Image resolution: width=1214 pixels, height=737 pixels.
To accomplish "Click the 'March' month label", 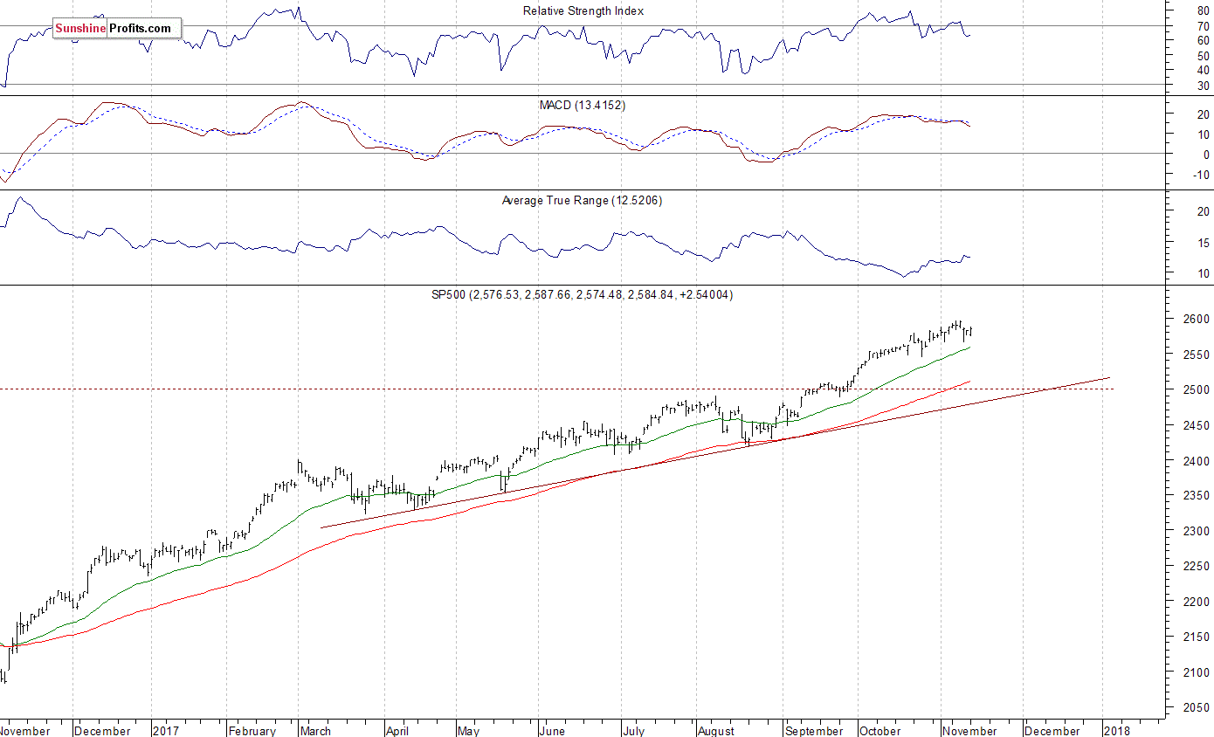I will [315, 731].
